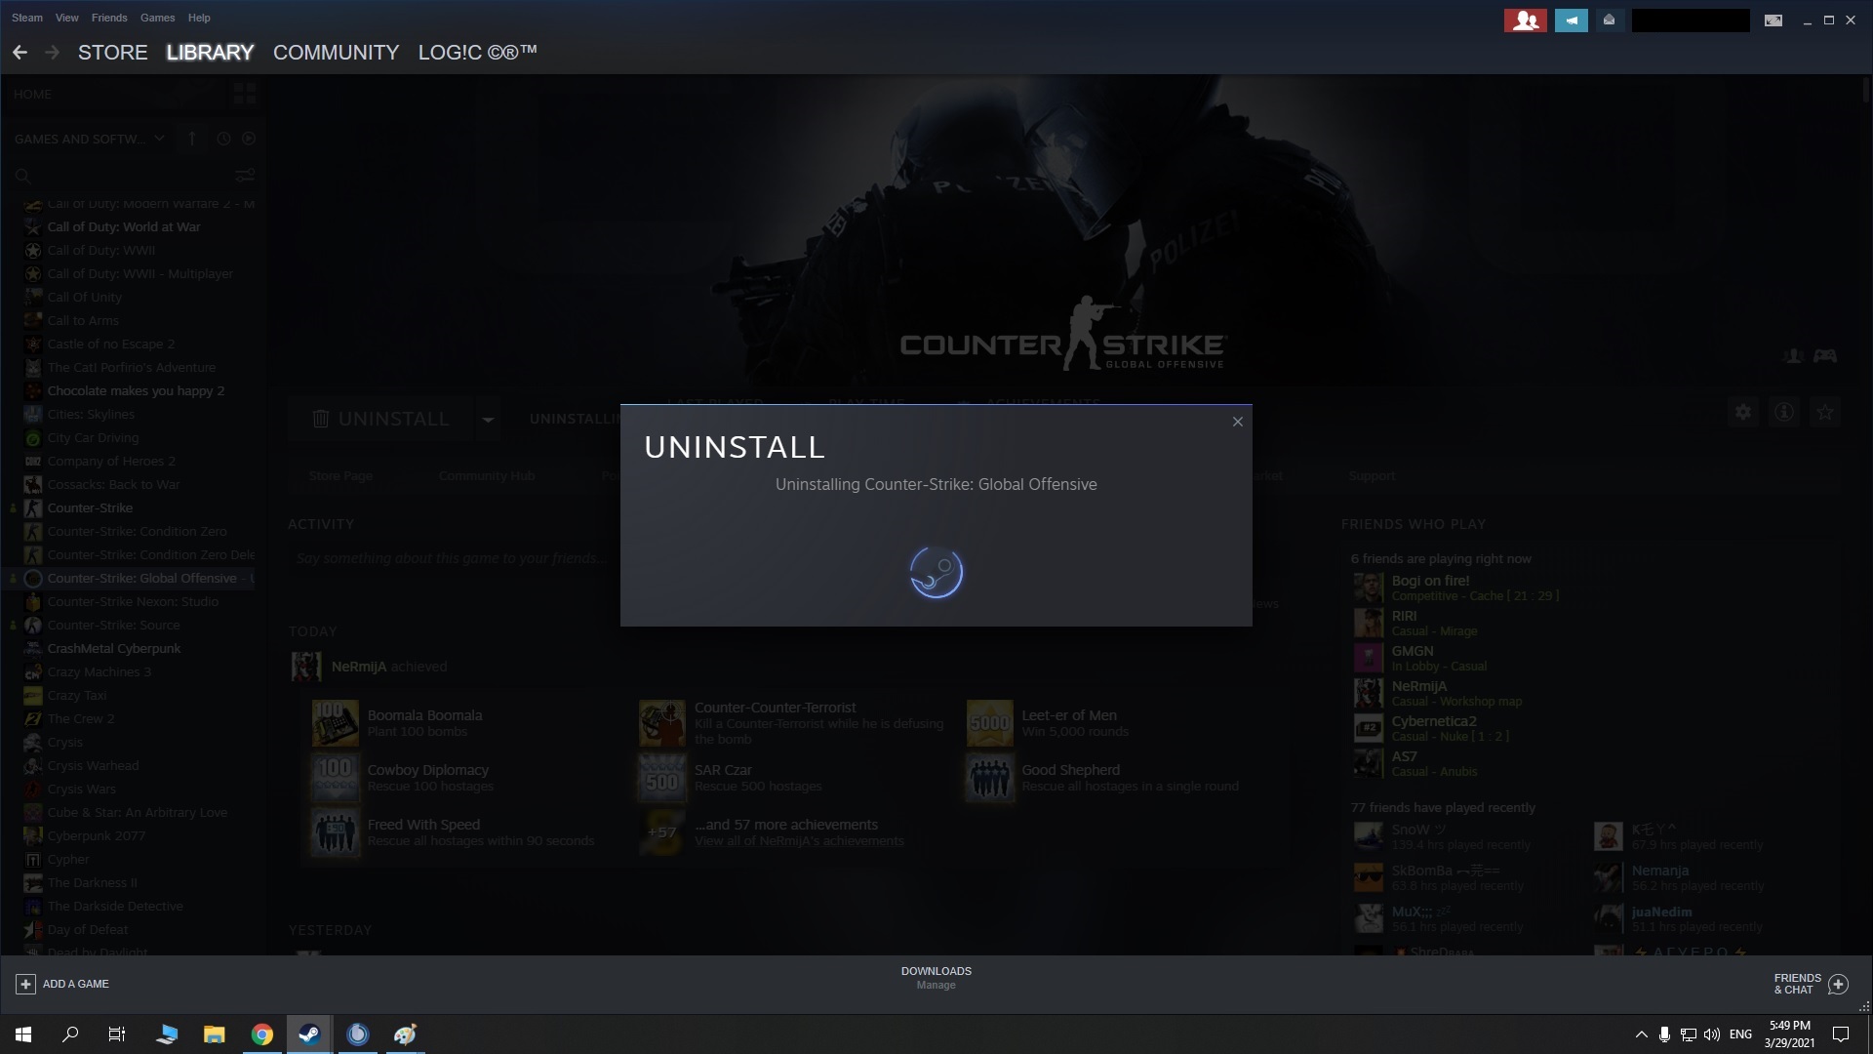Switch to the STORE tab
Viewport: 1873px width, 1054px height.
point(111,53)
